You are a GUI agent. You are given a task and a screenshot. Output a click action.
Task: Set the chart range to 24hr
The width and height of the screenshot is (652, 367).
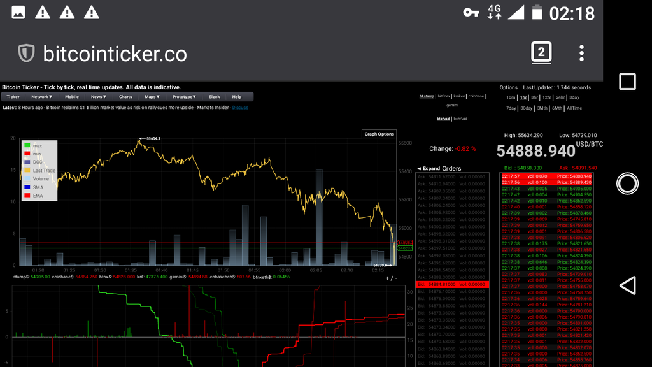pyautogui.click(x=560, y=97)
